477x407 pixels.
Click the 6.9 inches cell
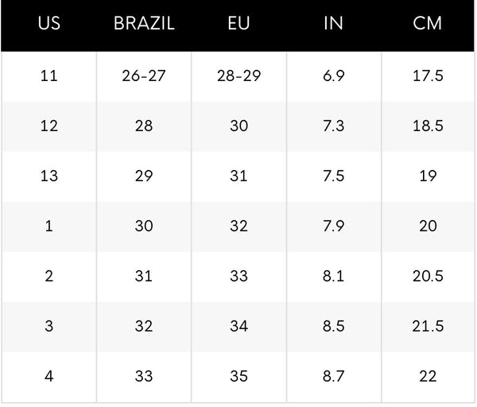(x=333, y=76)
